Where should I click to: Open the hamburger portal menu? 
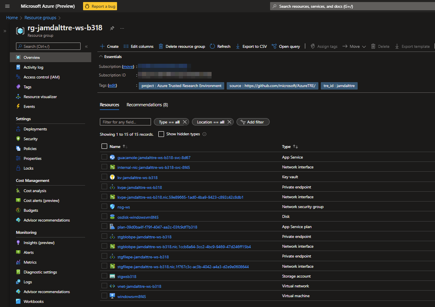coord(7,6)
